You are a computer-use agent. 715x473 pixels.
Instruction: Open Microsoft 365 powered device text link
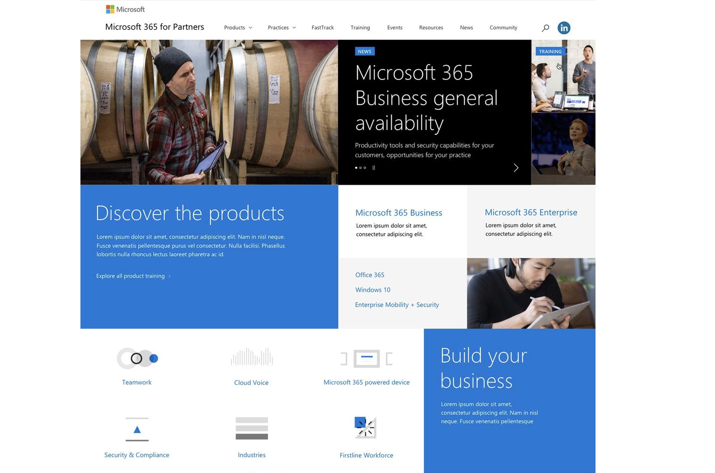[366, 382]
